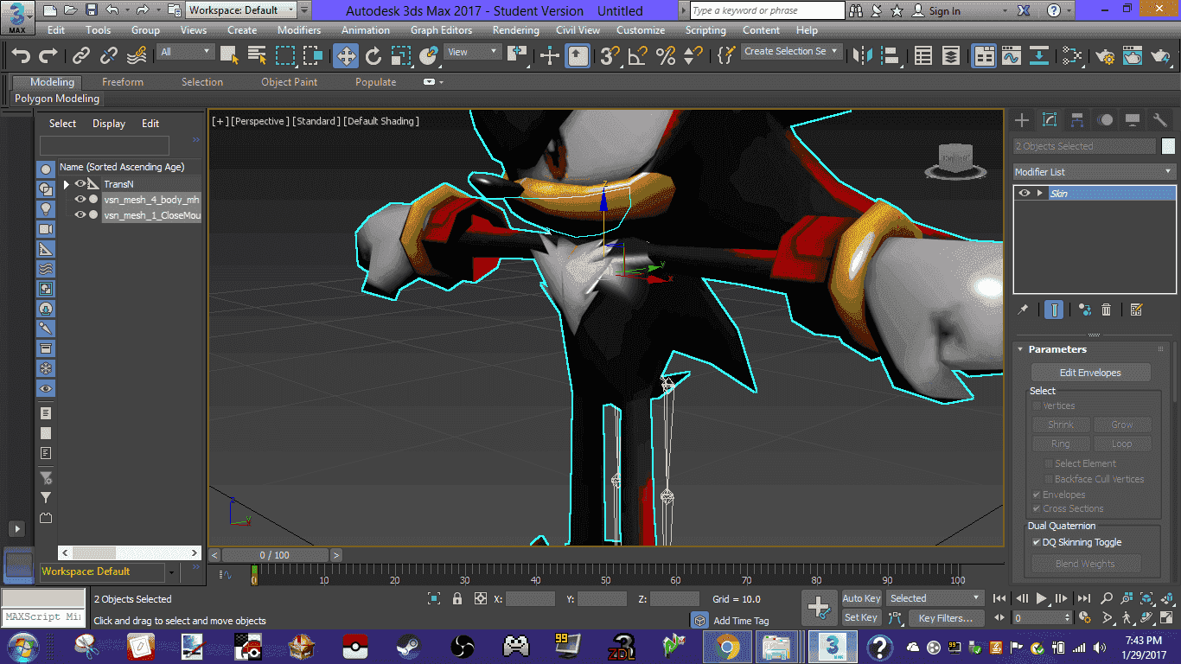
Task: Turn off the Skin modifier eye icon
Action: point(1025,194)
